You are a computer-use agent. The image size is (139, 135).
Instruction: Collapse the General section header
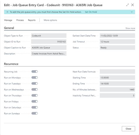[x=9, y=28]
